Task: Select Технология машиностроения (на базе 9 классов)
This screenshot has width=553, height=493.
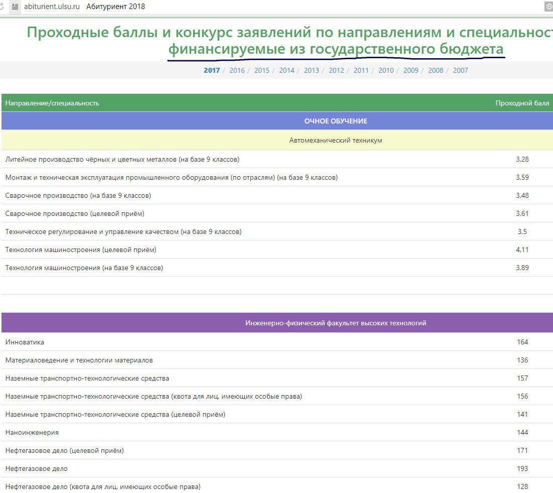Action: [x=277, y=268]
